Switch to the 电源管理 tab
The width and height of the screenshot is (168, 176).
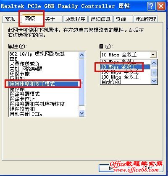(x=146, y=19)
